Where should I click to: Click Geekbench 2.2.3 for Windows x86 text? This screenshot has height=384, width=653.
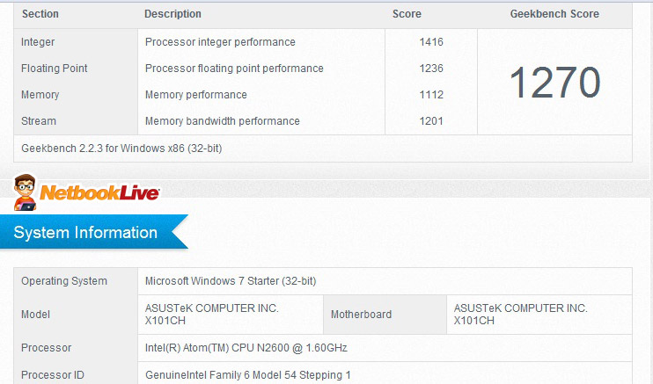click(x=121, y=149)
